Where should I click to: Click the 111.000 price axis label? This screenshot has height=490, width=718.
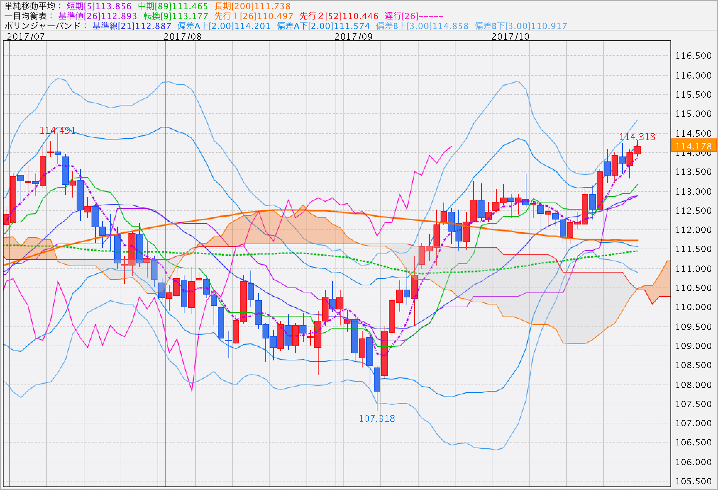[x=694, y=269]
